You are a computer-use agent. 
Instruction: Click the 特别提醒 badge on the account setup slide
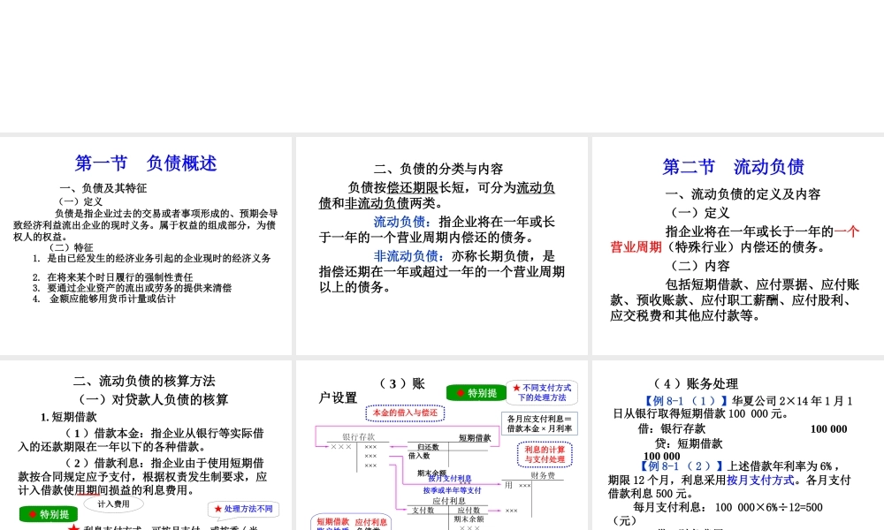[476, 393]
